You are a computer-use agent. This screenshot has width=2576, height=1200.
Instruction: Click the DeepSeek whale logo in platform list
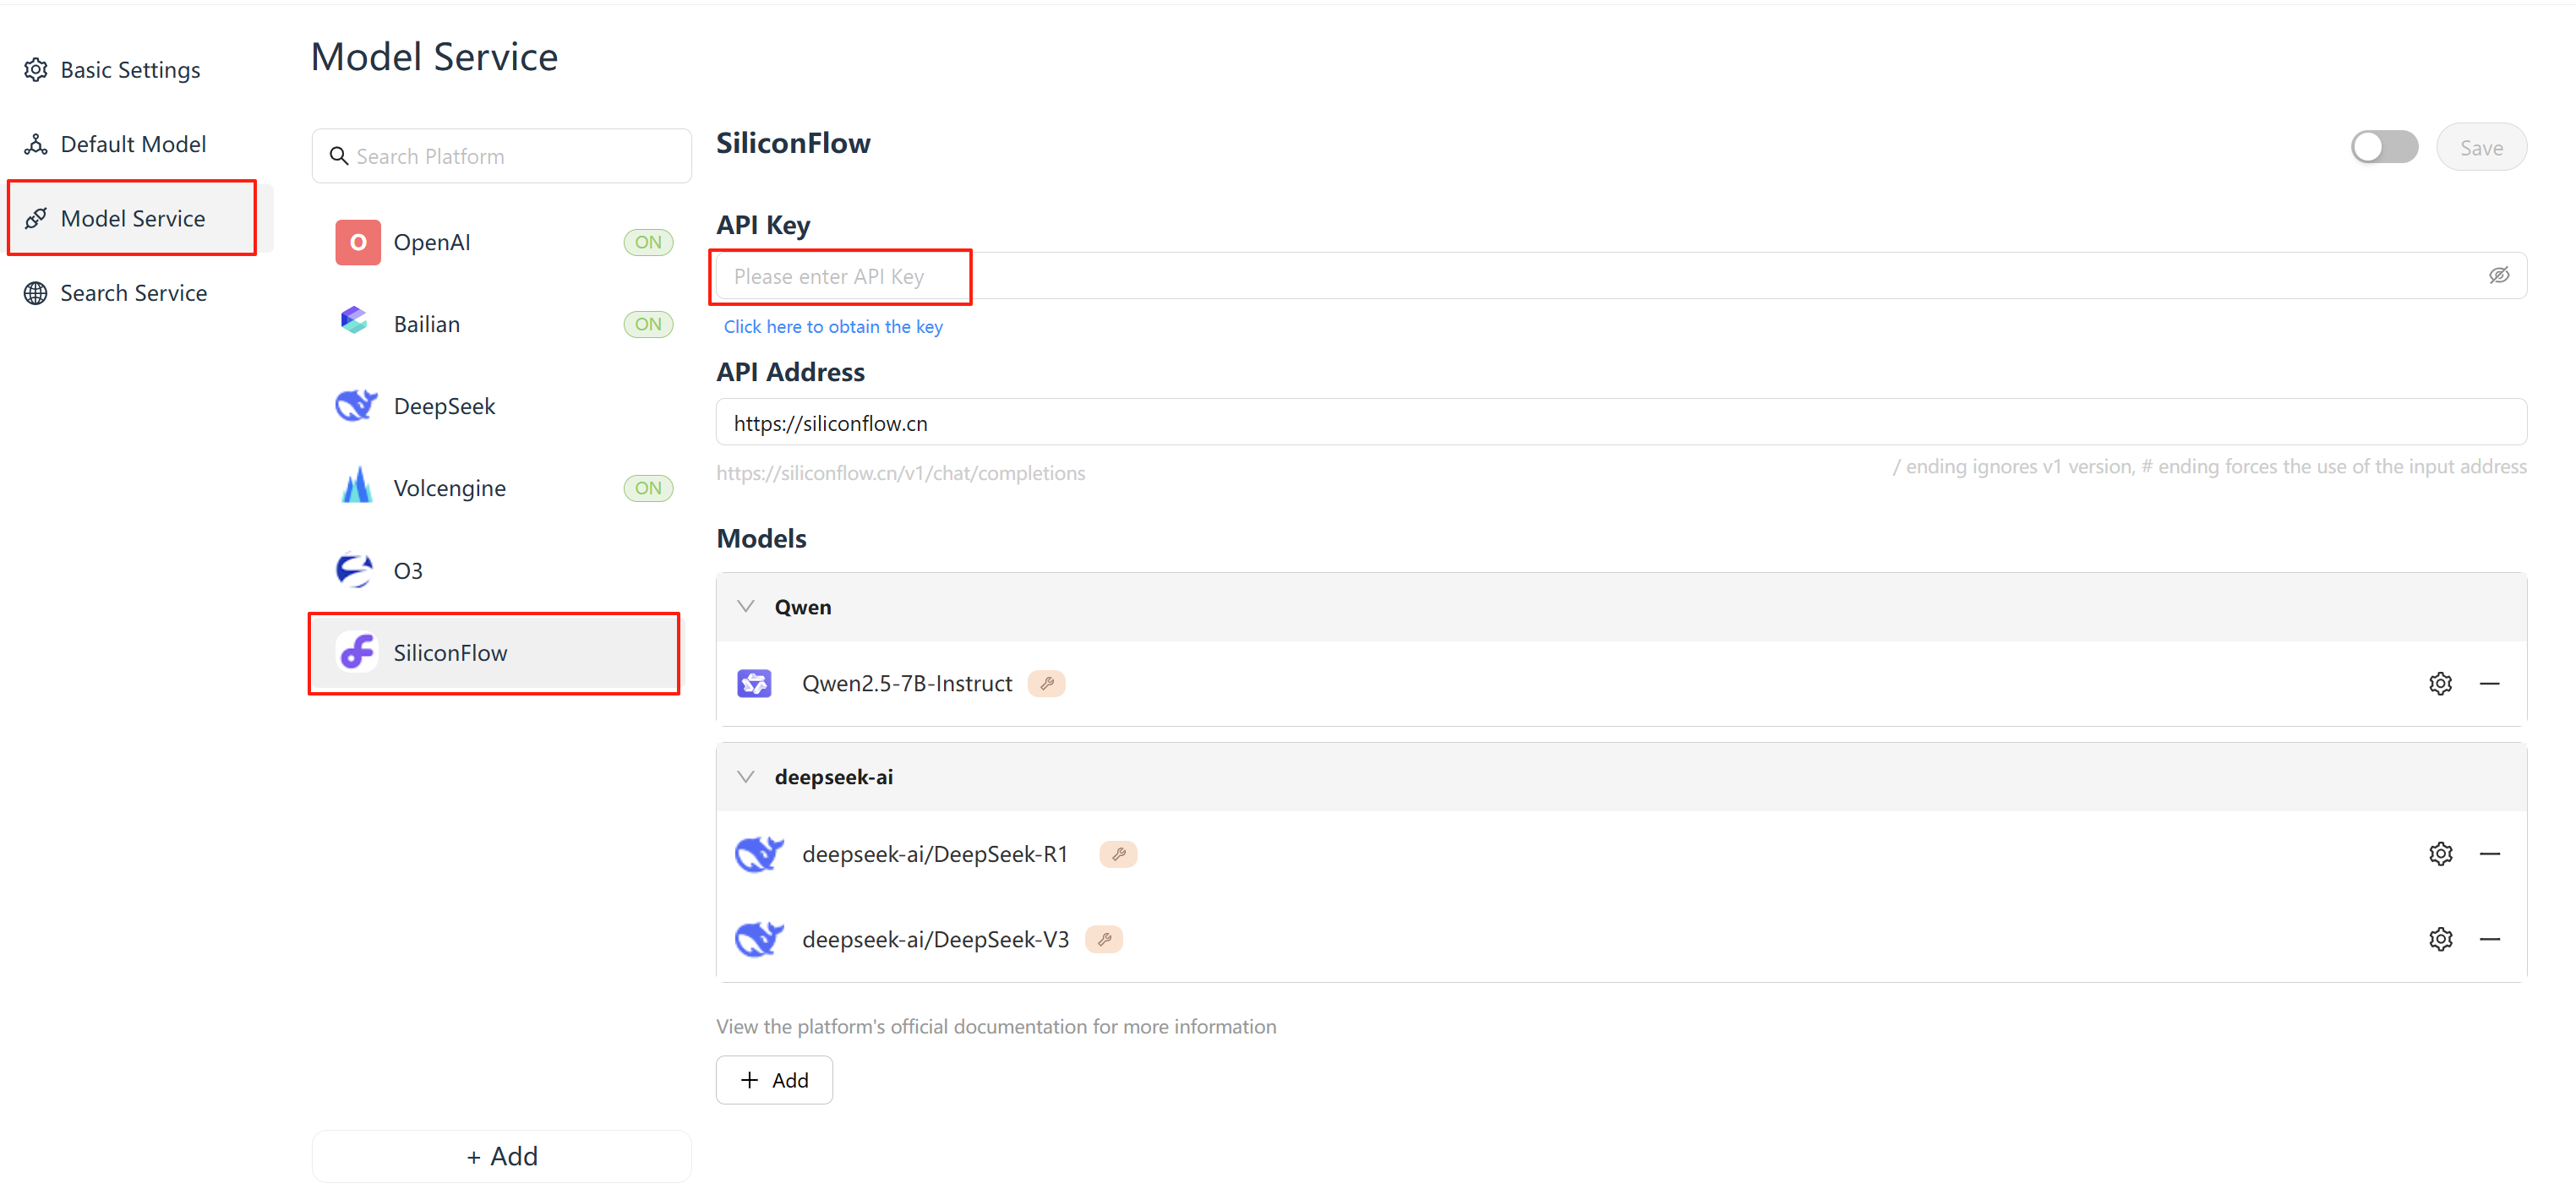click(x=356, y=405)
